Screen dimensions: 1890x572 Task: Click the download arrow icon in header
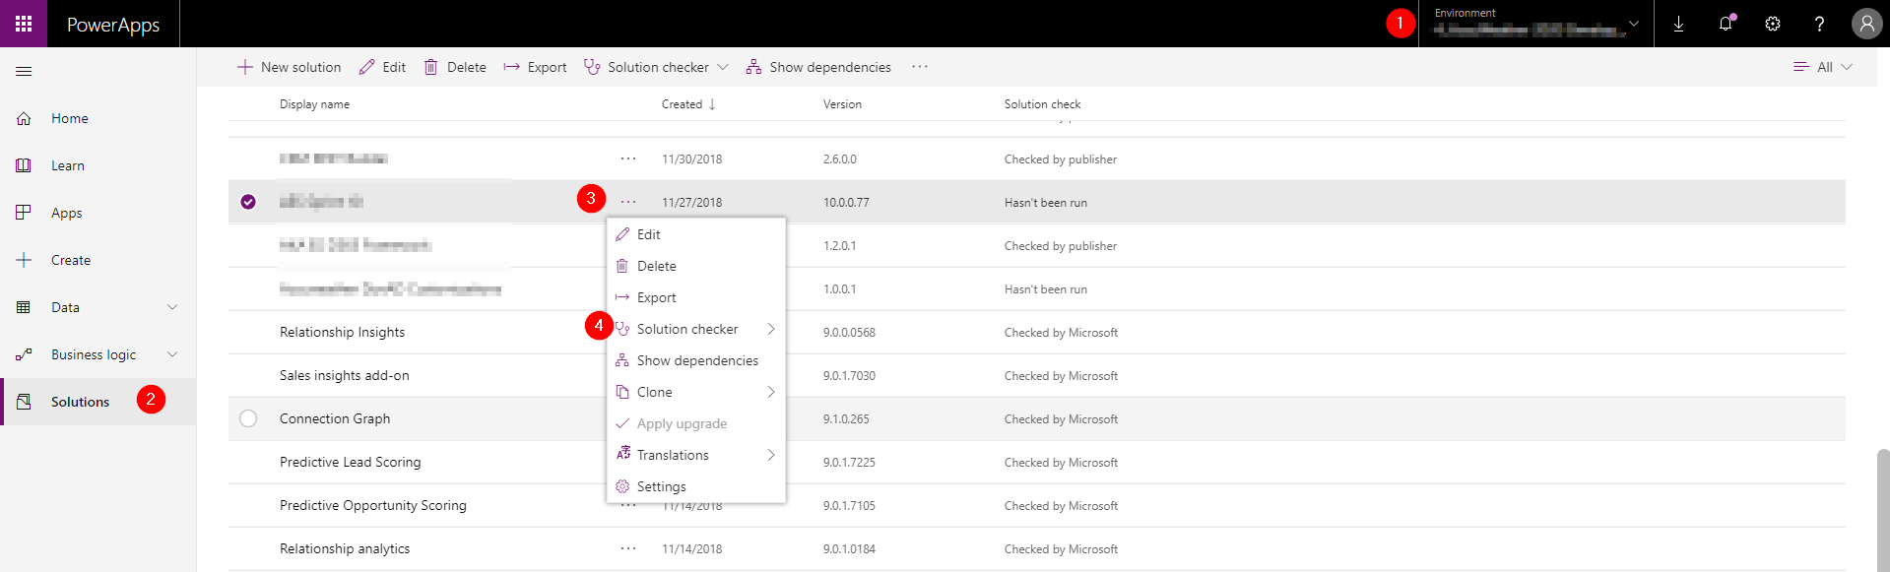pos(1678,24)
